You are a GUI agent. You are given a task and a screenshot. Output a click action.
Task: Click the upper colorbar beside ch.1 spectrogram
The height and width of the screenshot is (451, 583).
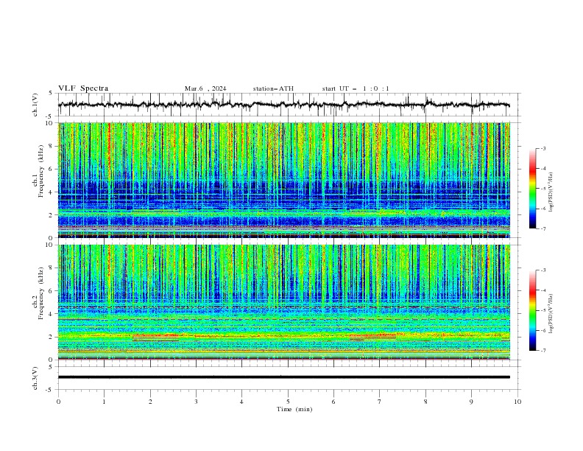click(x=532, y=189)
